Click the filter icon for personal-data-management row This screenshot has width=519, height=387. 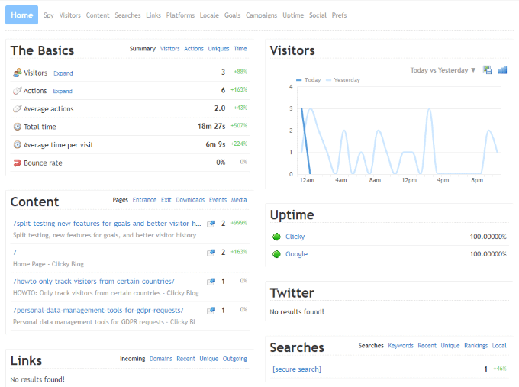tap(211, 311)
